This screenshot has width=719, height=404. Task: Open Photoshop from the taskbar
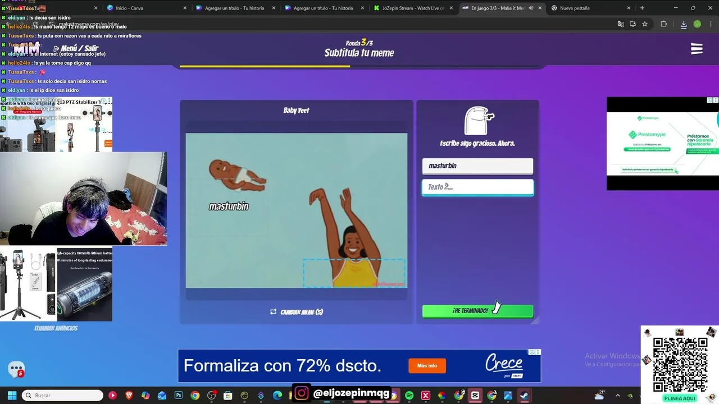pos(179,396)
